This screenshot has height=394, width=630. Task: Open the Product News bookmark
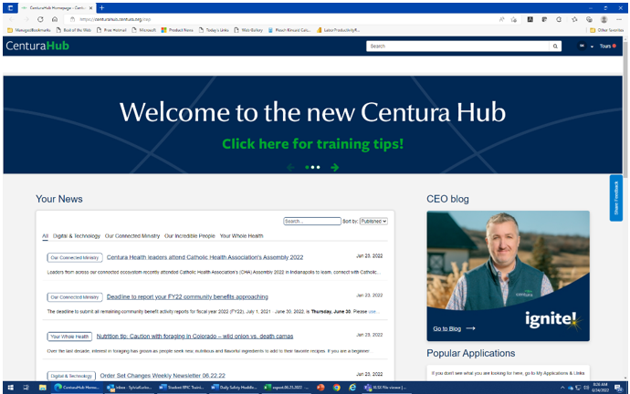(x=177, y=30)
